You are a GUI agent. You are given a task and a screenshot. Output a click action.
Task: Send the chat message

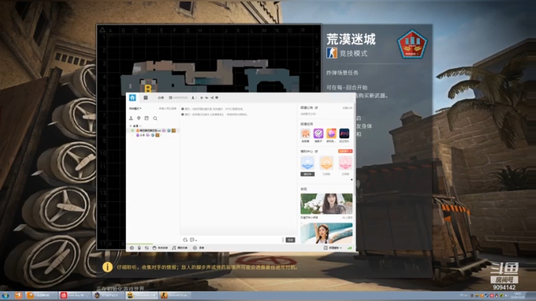(x=290, y=240)
